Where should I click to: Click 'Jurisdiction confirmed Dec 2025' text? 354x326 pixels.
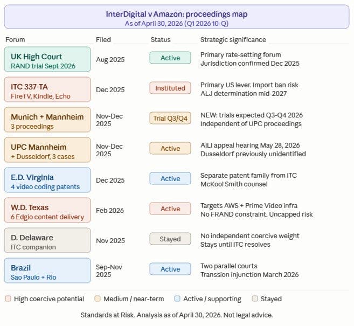(x=250, y=64)
